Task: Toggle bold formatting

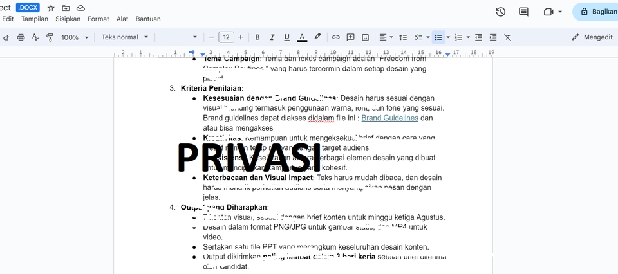Action: tap(257, 37)
